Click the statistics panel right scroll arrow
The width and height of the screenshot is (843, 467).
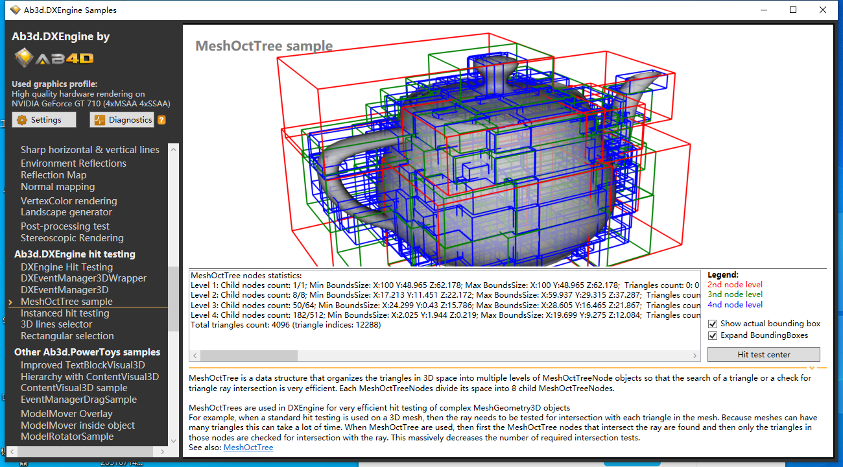tap(694, 355)
